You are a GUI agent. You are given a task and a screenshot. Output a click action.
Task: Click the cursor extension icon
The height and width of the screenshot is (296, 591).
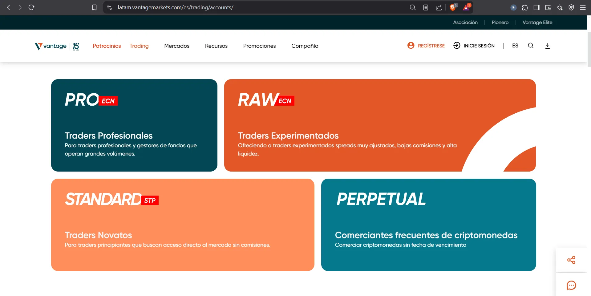tap(513, 7)
